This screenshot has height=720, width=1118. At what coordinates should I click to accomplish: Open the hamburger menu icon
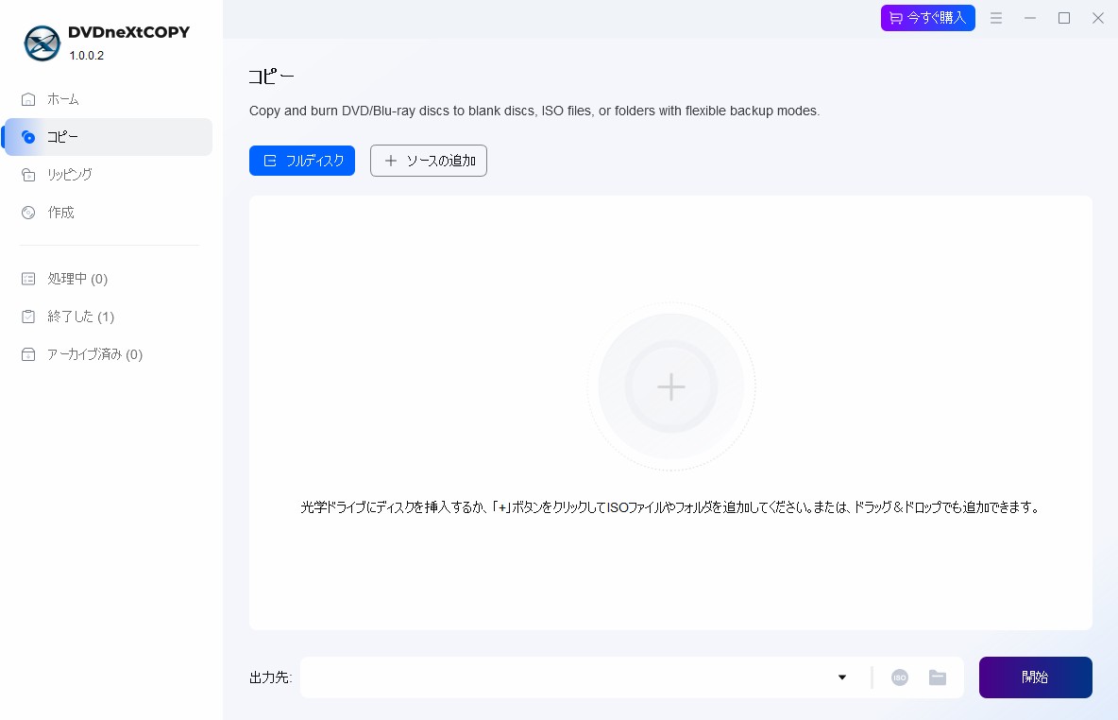click(996, 19)
